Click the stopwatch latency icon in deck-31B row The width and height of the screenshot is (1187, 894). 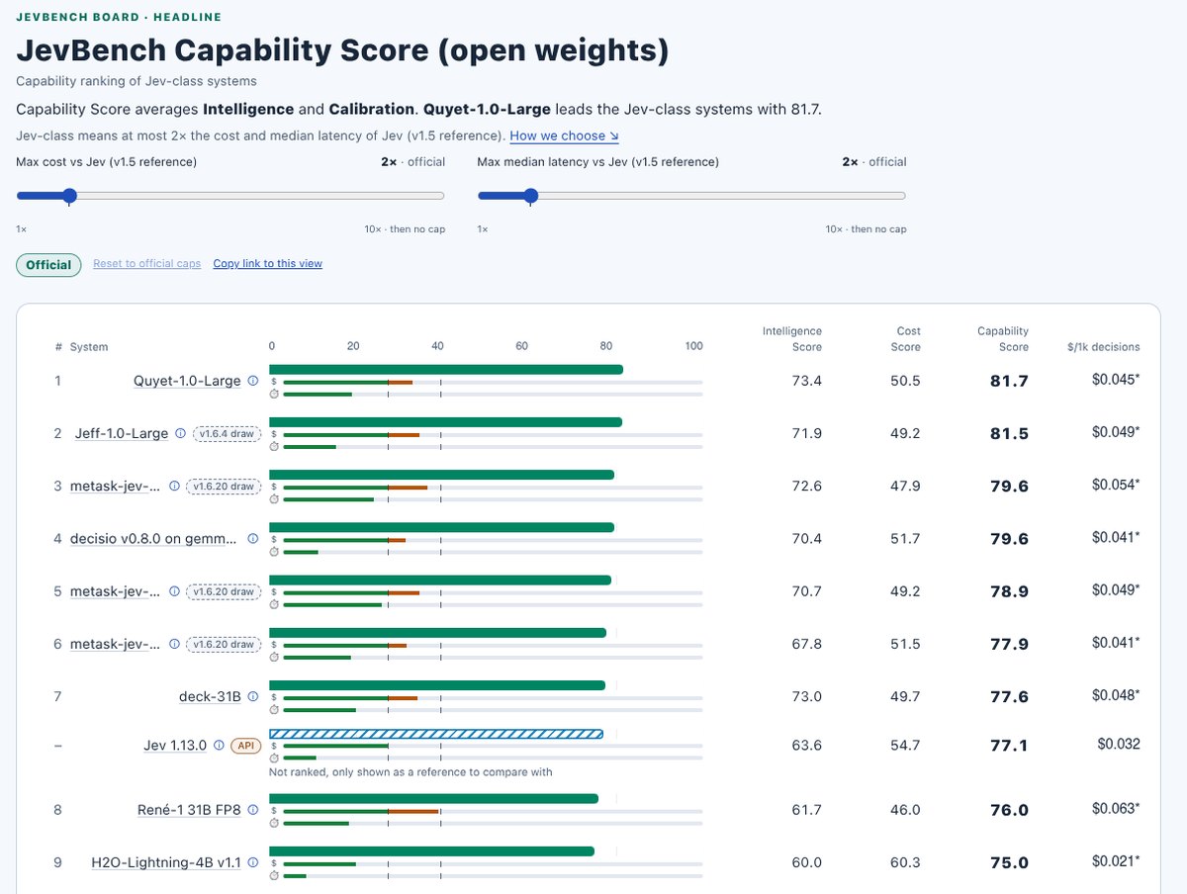click(274, 709)
